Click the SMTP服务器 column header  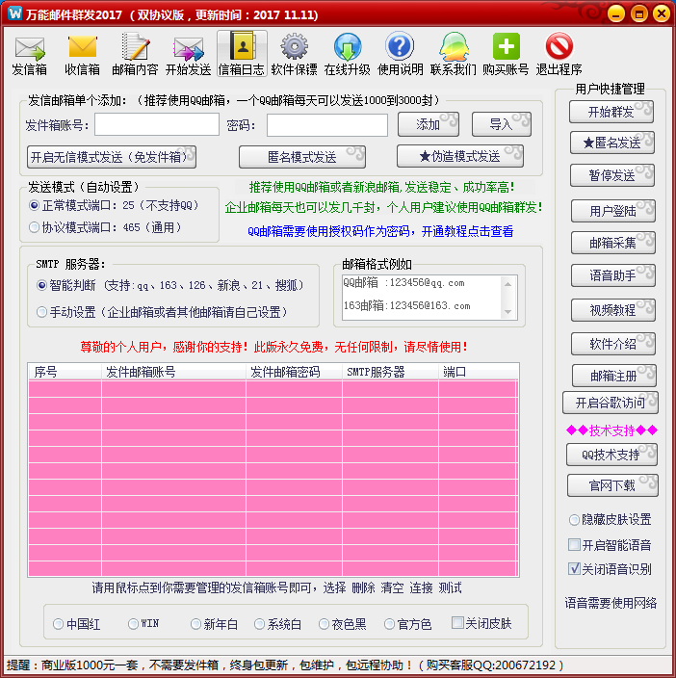391,372
